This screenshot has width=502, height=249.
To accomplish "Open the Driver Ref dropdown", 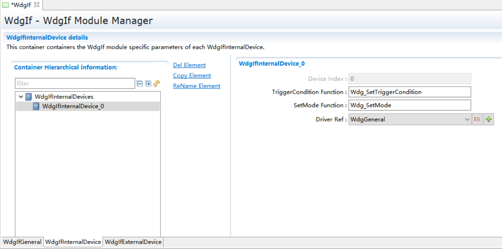I will point(467,120).
